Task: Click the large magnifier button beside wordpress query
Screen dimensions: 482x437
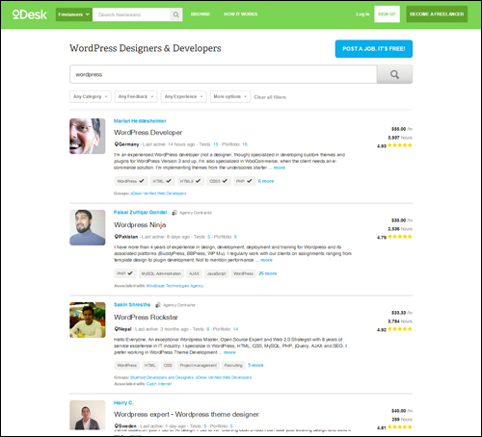Action: 394,74
